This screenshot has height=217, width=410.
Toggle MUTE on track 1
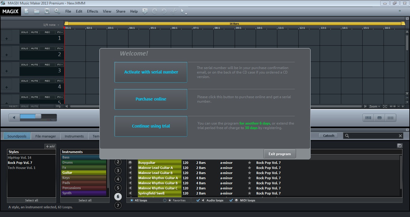point(35,32)
